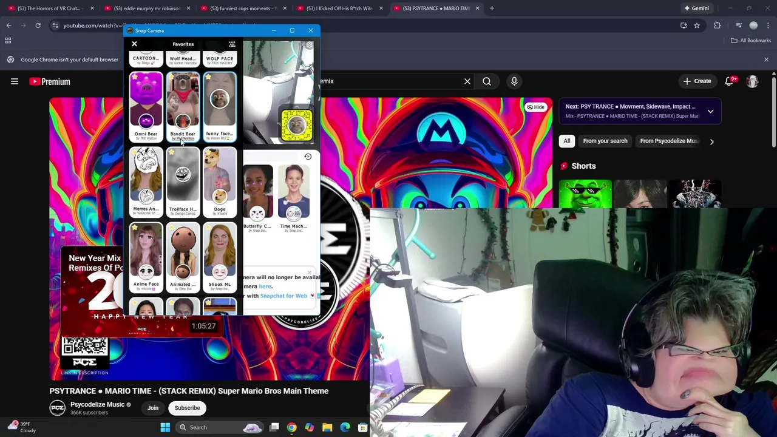The image size is (777, 437).
Task: Unfavorite funny face using its star
Action: 208,77
